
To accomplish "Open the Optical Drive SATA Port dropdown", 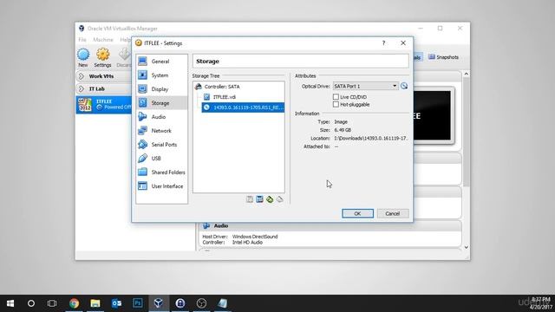I will click(x=365, y=86).
